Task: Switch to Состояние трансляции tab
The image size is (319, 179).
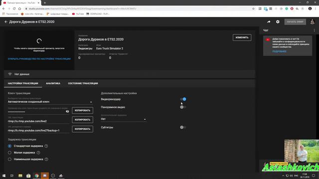Action: [83, 84]
